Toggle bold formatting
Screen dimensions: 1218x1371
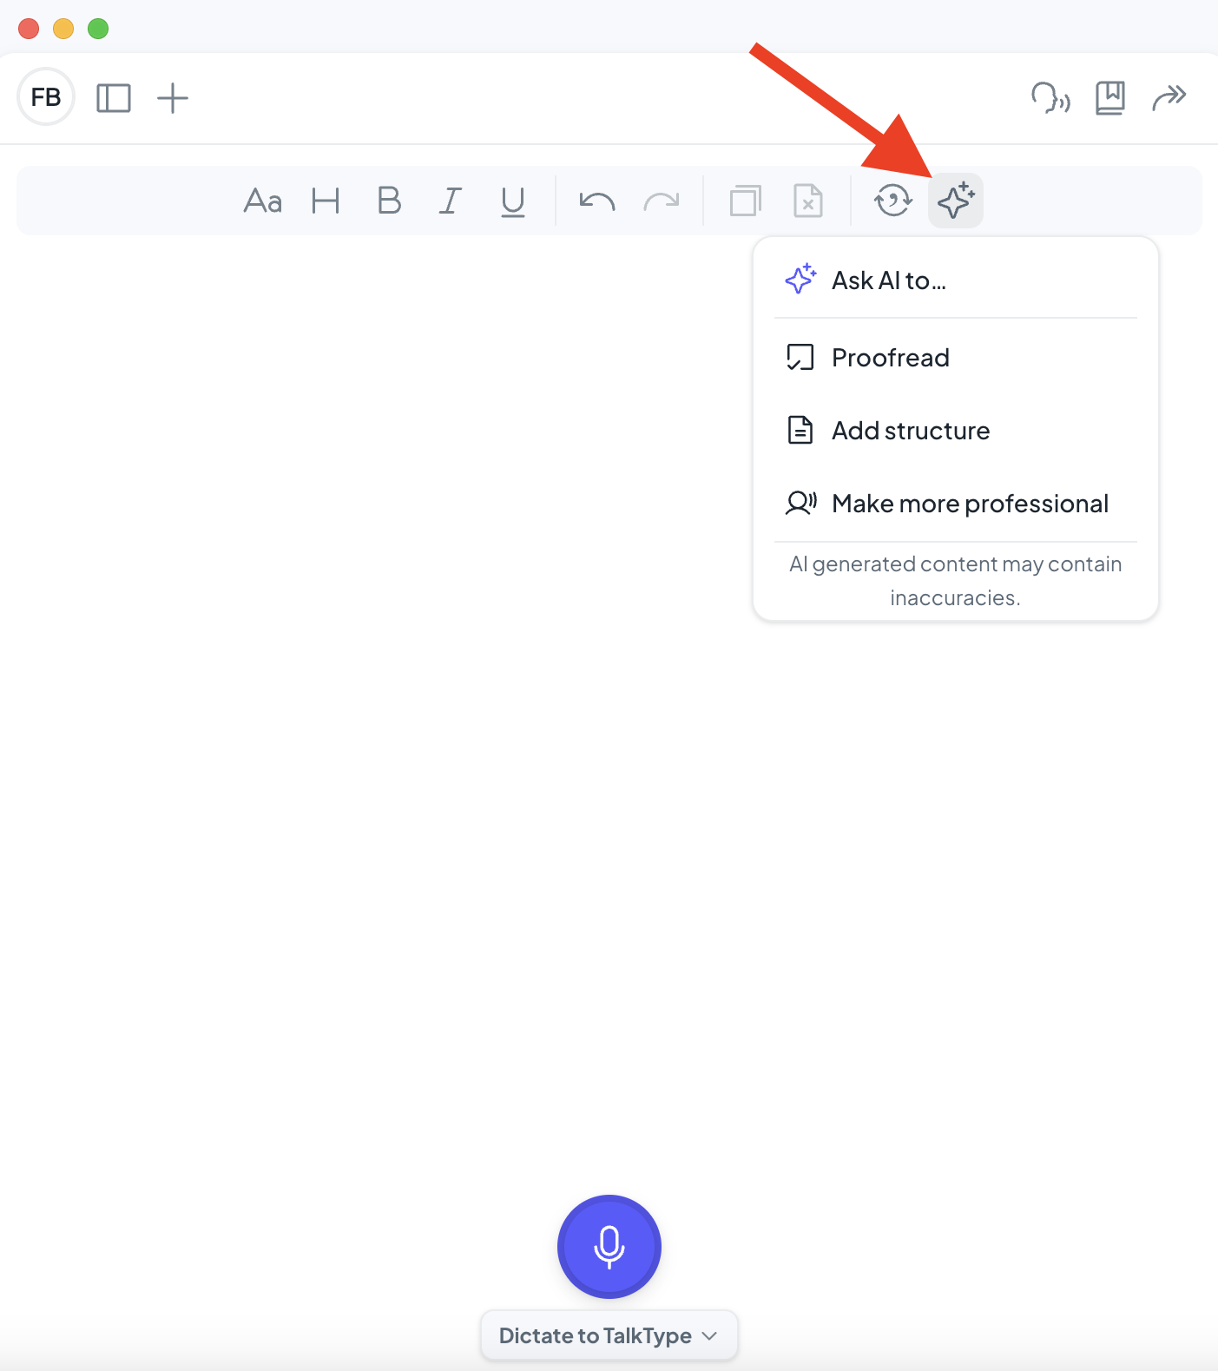click(389, 201)
